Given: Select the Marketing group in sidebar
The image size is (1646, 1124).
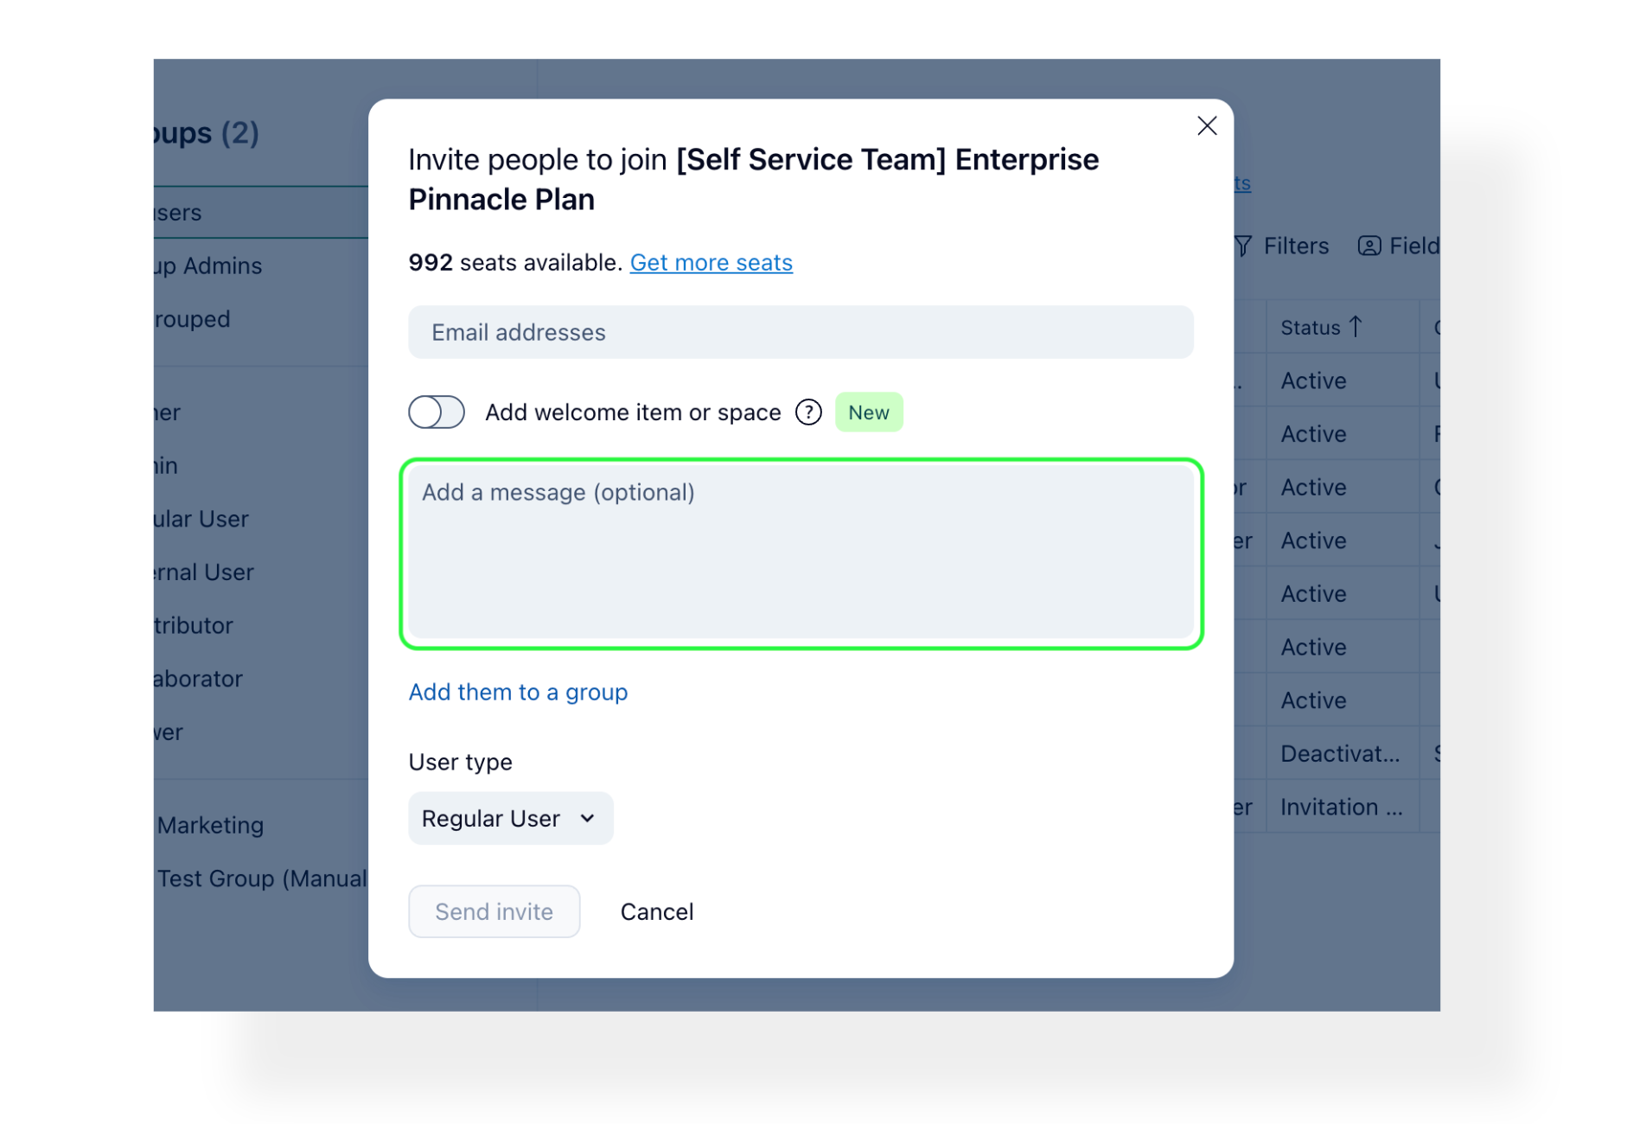Looking at the screenshot, I should coord(211,825).
